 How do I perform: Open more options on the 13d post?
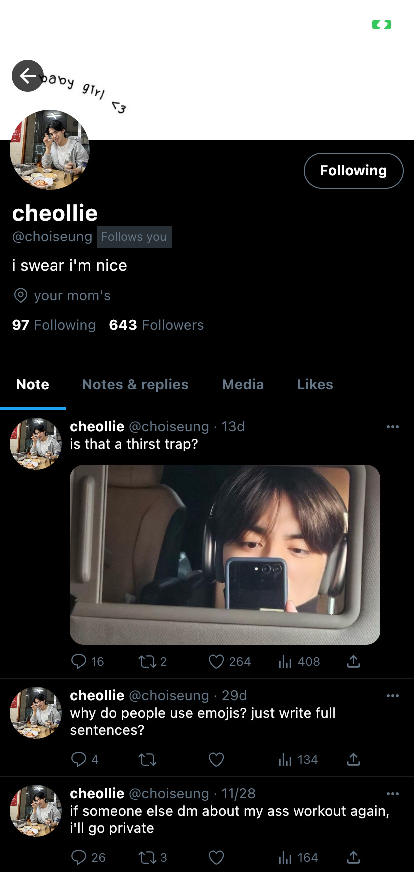click(x=393, y=427)
